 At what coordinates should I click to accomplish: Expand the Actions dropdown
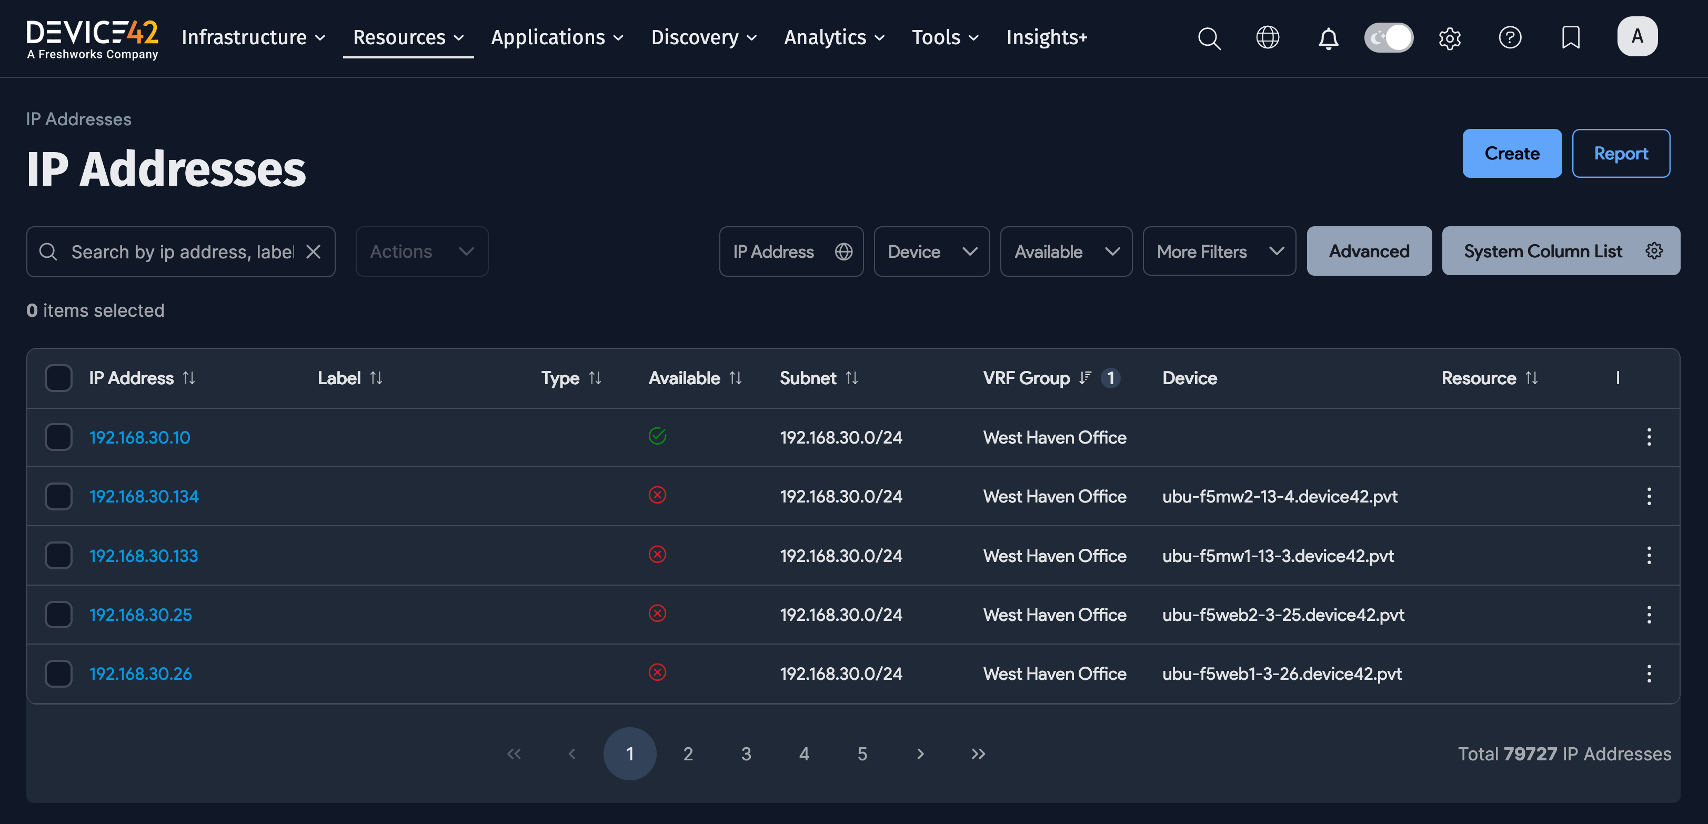[x=421, y=252]
